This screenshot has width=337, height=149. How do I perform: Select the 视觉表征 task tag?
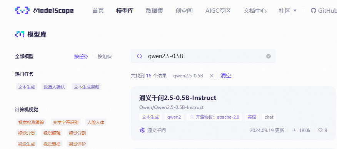pos(52,144)
